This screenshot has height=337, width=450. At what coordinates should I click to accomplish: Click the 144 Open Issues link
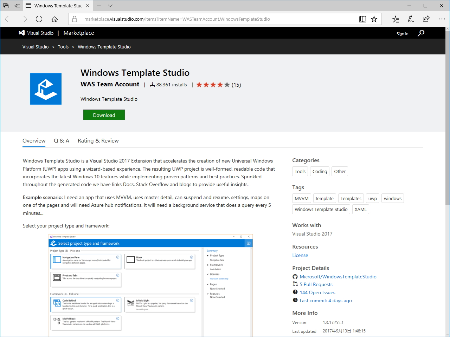(x=317, y=292)
